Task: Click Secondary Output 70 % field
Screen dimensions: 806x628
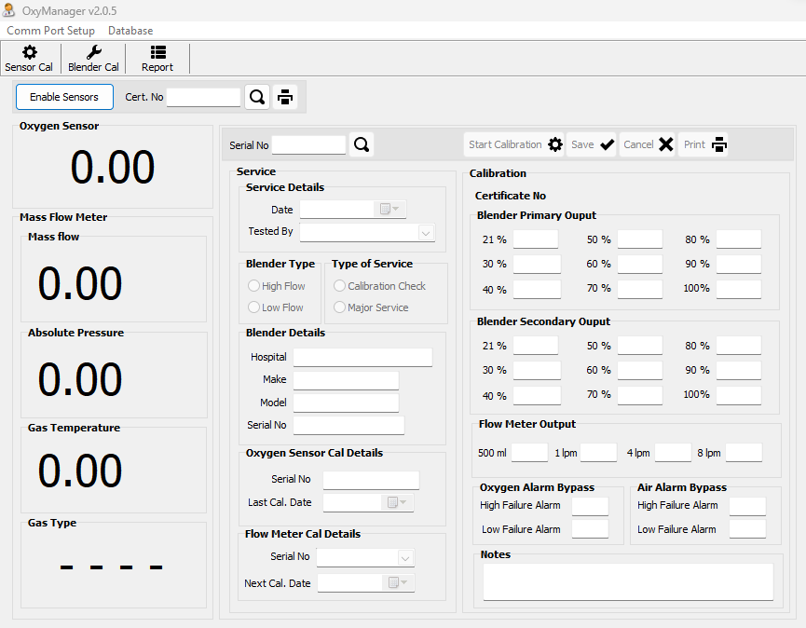Action: tap(640, 395)
